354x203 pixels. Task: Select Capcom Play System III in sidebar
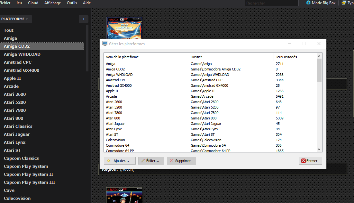29,182
